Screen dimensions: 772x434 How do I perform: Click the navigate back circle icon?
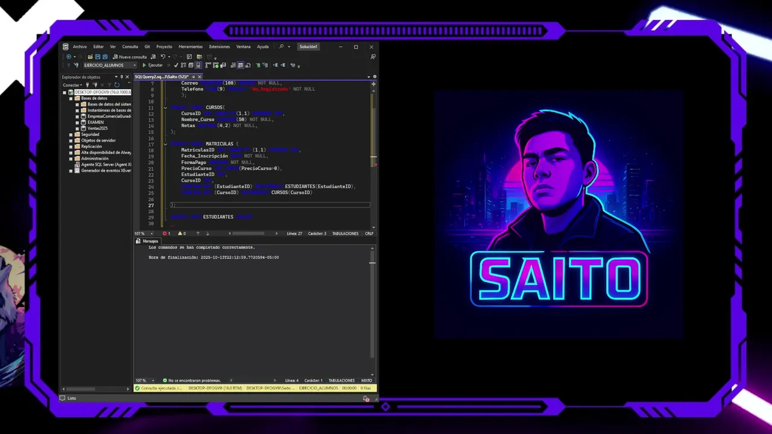[69, 57]
